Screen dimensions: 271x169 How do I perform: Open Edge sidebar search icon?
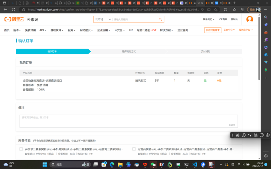tap(266, 17)
